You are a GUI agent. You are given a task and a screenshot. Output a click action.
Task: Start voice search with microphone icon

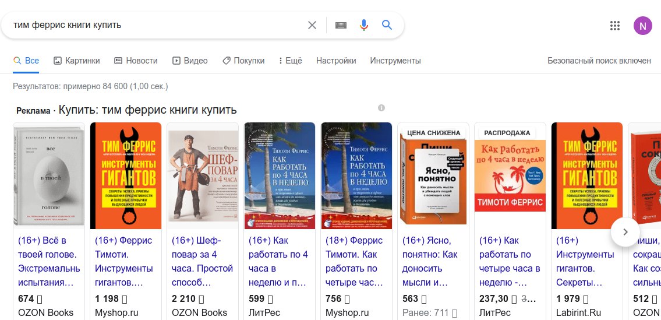pyautogui.click(x=364, y=25)
